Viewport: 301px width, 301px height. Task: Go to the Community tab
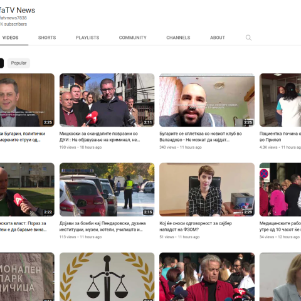pos(133,38)
